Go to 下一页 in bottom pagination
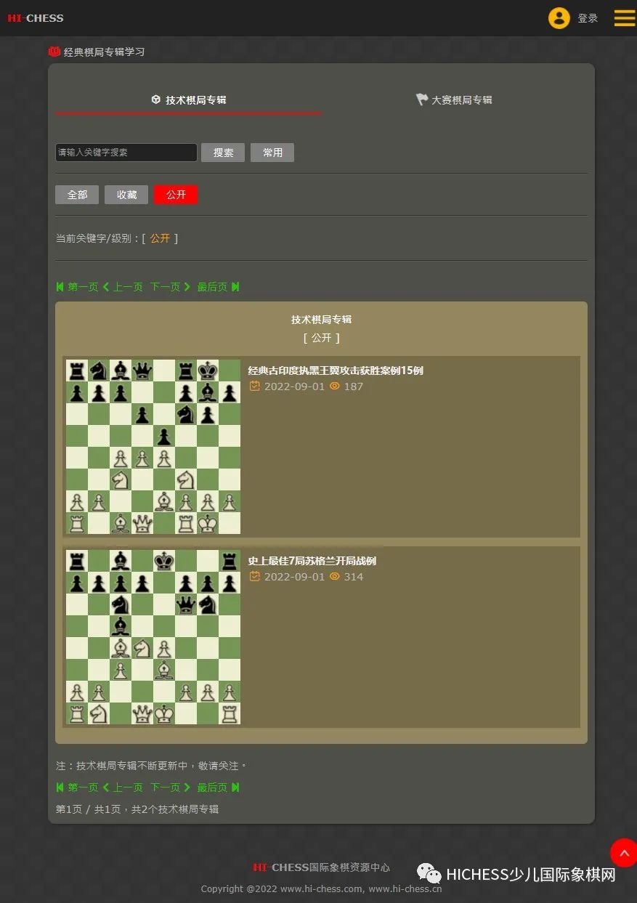The width and height of the screenshot is (637, 903). 170,787
